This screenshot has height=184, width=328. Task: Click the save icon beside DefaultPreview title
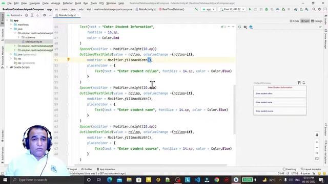(299, 83)
